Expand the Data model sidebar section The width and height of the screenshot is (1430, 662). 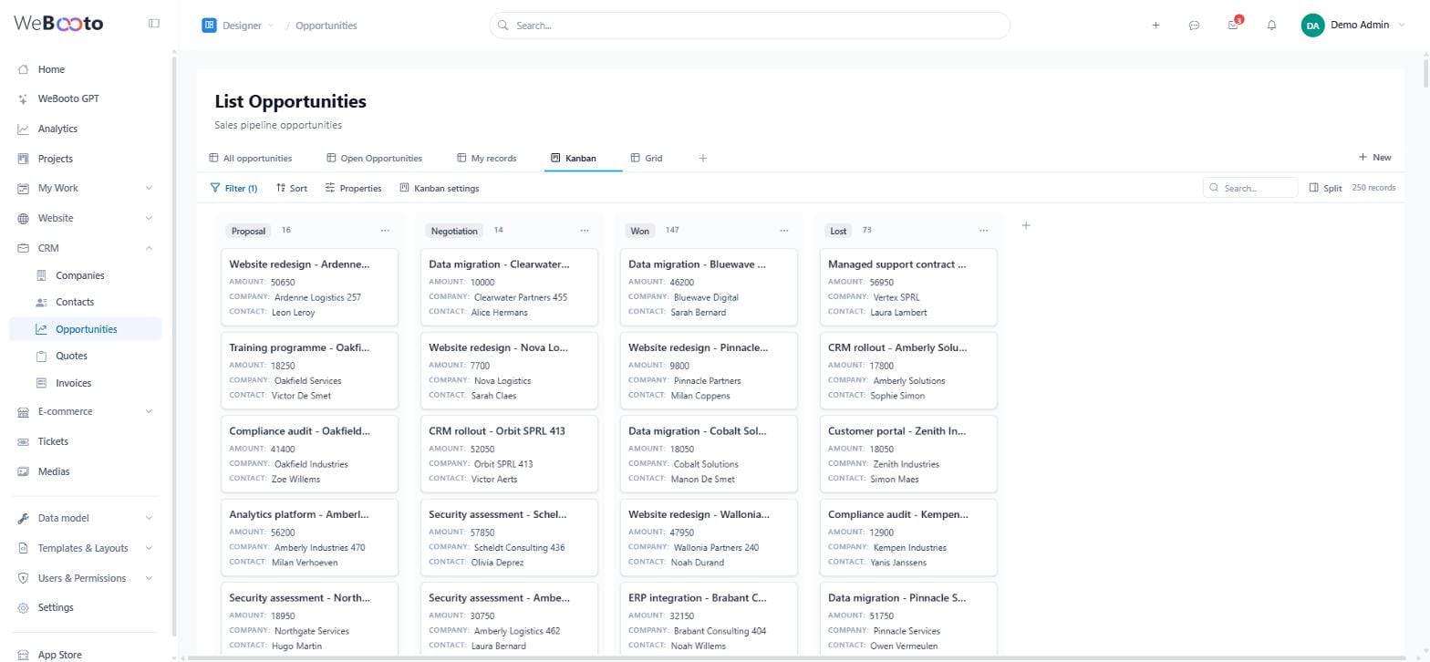click(x=149, y=518)
